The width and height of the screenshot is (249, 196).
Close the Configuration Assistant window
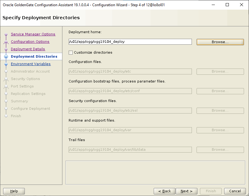click(x=242, y=5)
